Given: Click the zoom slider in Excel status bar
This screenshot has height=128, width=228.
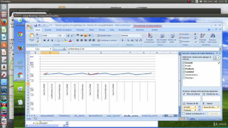Looking at the screenshot, I should 207,119.
